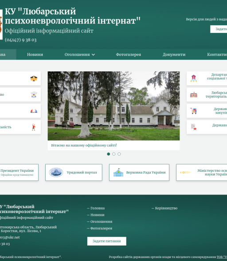Screen dimensions: 227x261
Task: Click the yellow building icon in left sidebar
Action: tap(34, 78)
